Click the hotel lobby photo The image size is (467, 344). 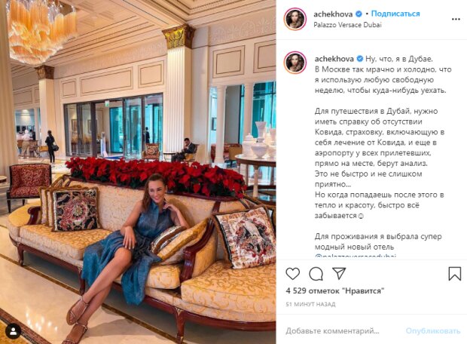[x=138, y=172]
